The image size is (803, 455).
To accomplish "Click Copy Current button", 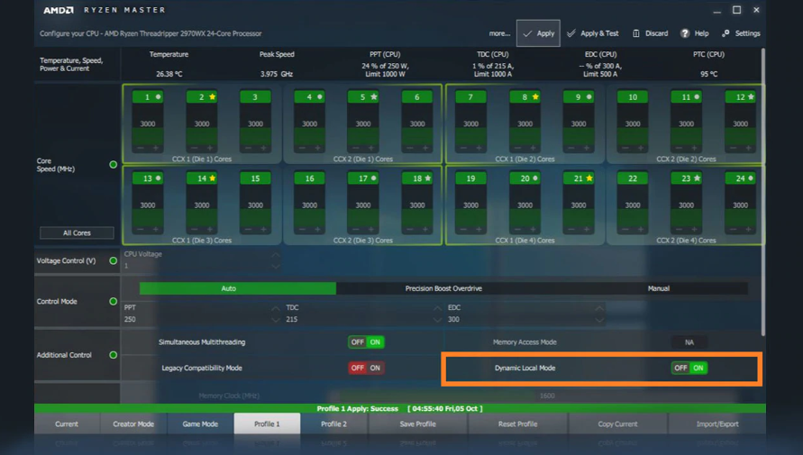I will pos(617,423).
